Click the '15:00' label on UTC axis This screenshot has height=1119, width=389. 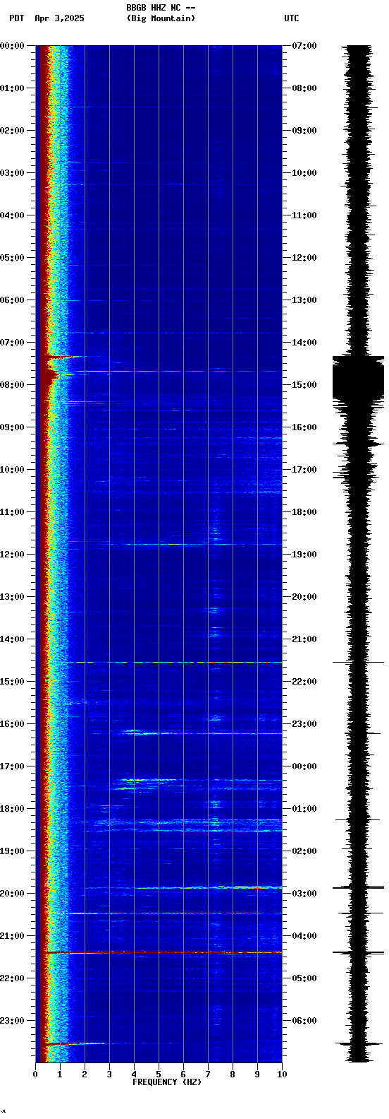coord(304,385)
